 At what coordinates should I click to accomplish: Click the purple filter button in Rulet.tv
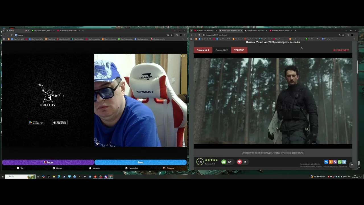[48, 162]
